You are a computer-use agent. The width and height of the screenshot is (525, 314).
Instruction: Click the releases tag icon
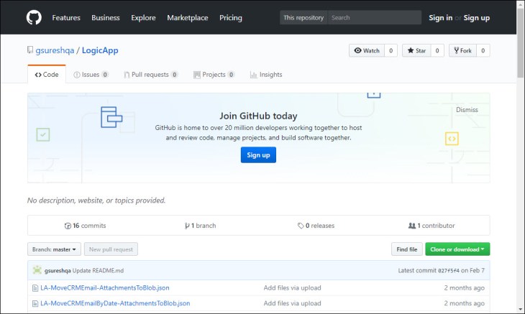pyautogui.click(x=301, y=226)
